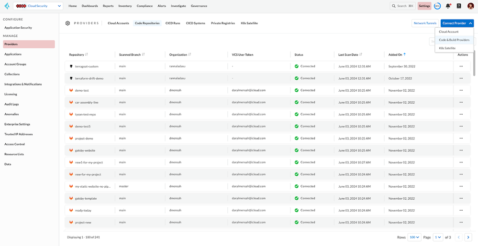Open the notifications bell icon

click(448, 6)
